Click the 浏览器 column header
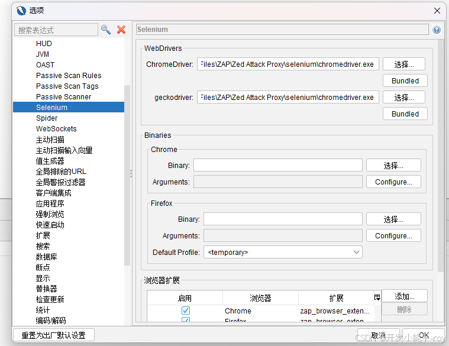The width and height of the screenshot is (449, 346). pyautogui.click(x=260, y=298)
